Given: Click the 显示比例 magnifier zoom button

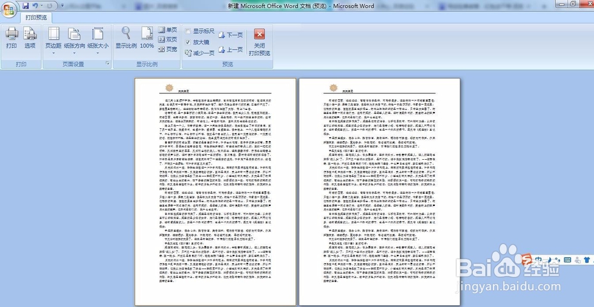Looking at the screenshot, I should [126, 38].
